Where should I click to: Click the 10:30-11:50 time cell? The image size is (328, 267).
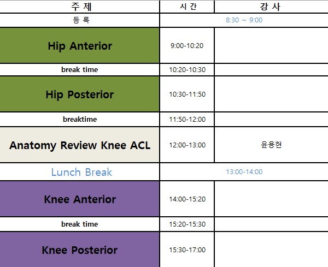(187, 94)
